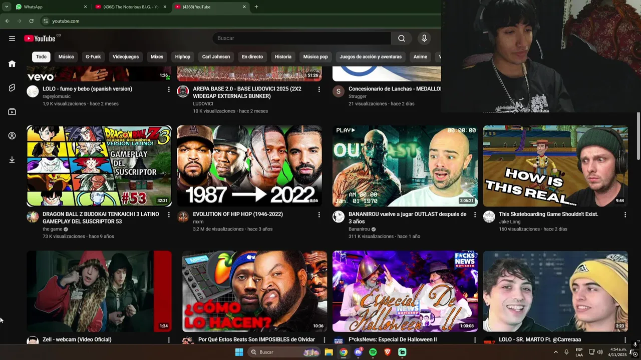The image size is (641, 360).
Task: Open options menu for AREPA BASE 2.0 video
Action: (x=319, y=89)
